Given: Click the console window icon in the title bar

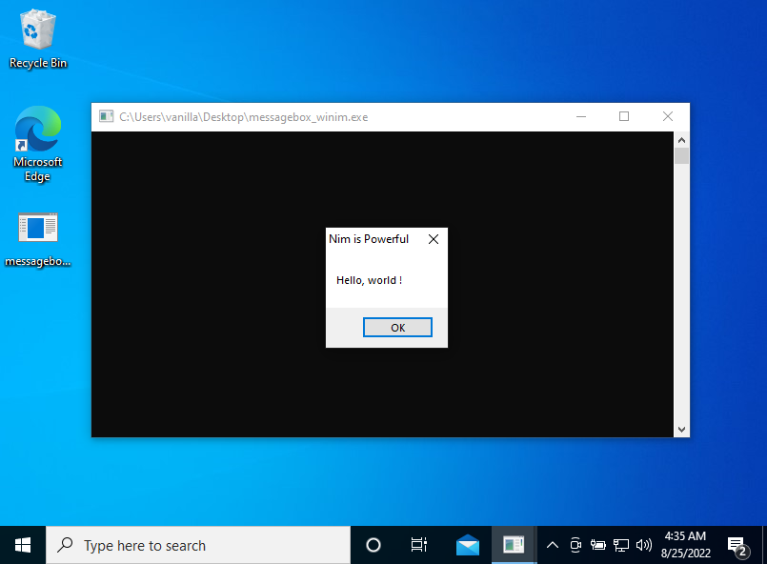Looking at the screenshot, I should pos(106,115).
